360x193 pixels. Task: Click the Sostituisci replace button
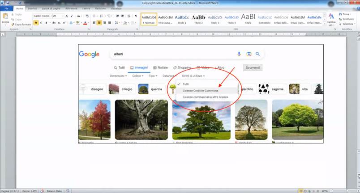pyautogui.click(x=347, y=19)
